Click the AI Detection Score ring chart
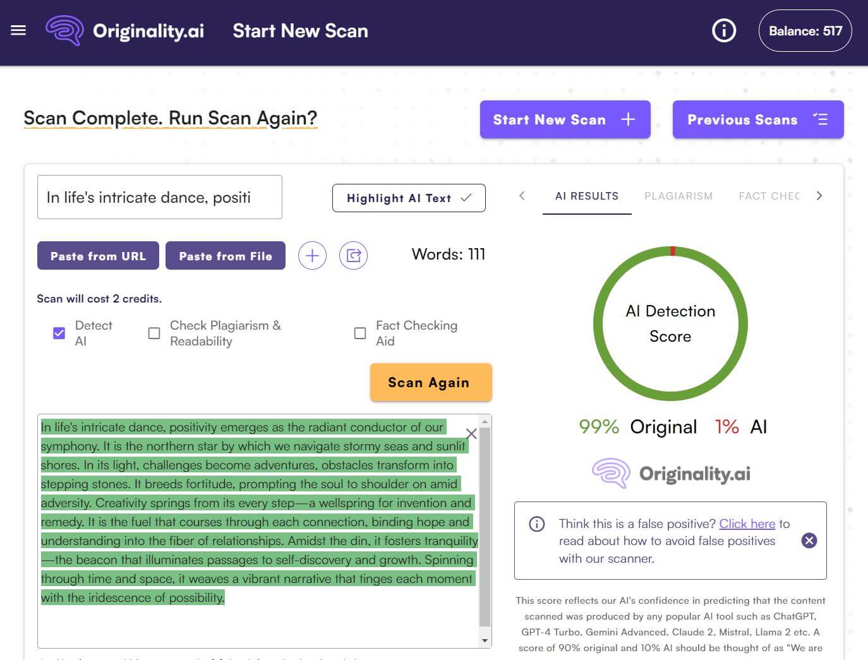868x660 pixels. pyautogui.click(x=670, y=323)
